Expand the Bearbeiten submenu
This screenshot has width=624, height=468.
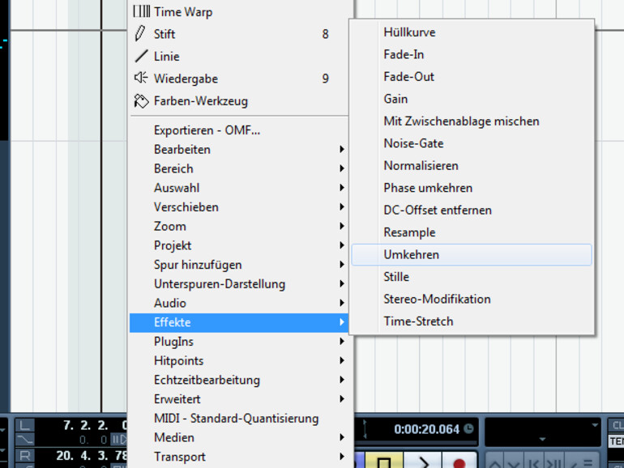click(x=239, y=150)
